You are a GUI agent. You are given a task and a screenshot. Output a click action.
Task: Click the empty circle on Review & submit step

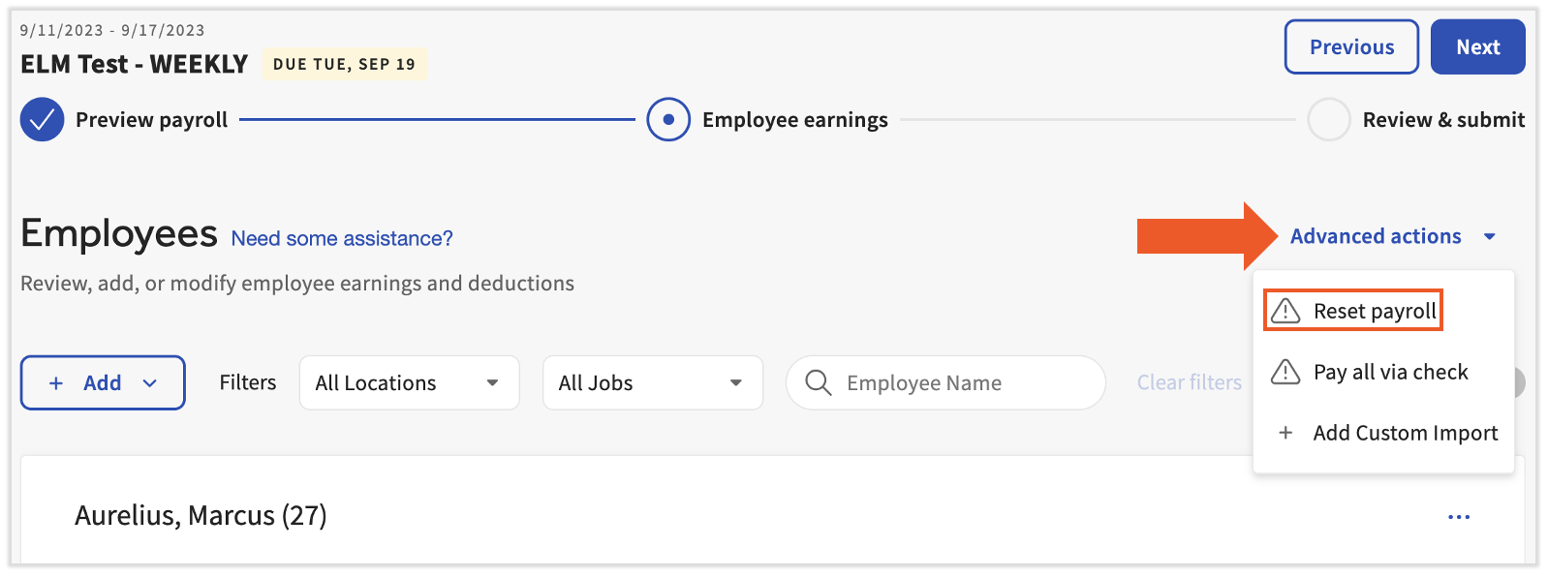coord(1329,119)
